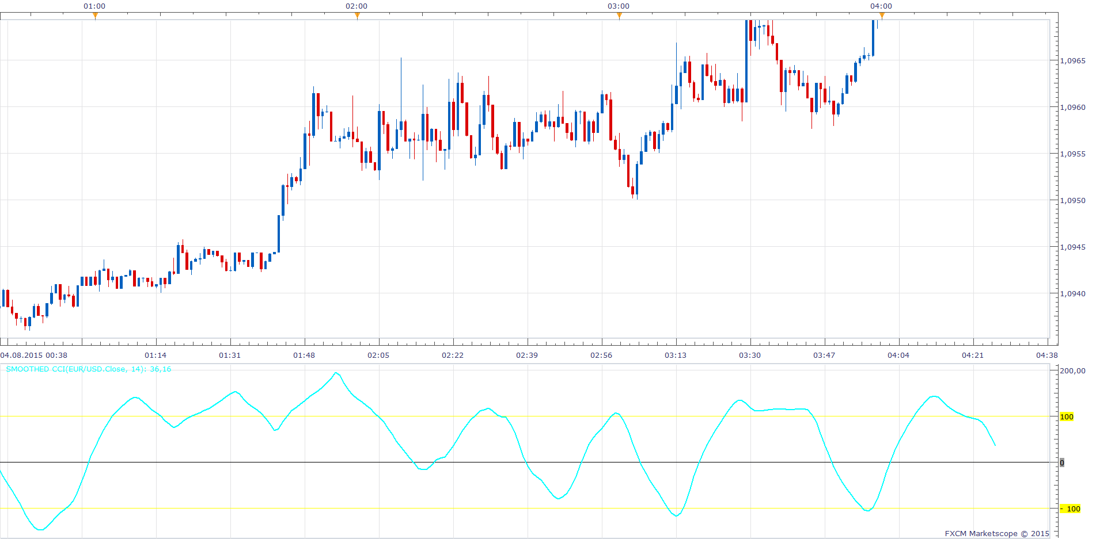This screenshot has height=539, width=1096.
Task: Click the yellow -100 level label
Action: [1070, 509]
